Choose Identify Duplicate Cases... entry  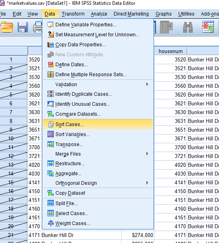[98, 94]
